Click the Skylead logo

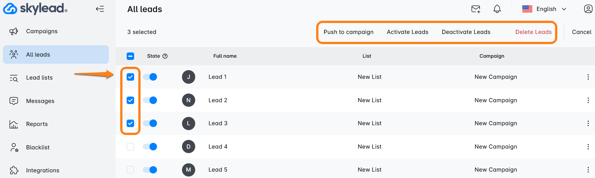point(35,8)
